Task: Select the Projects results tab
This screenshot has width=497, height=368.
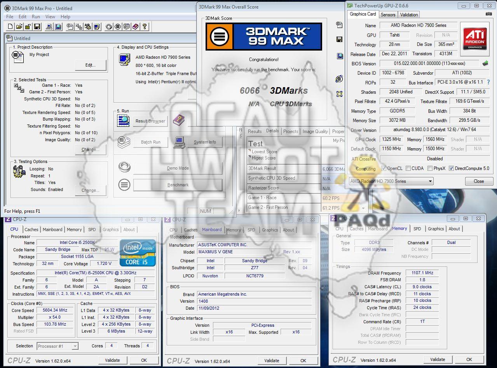Action: pyautogui.click(x=291, y=131)
